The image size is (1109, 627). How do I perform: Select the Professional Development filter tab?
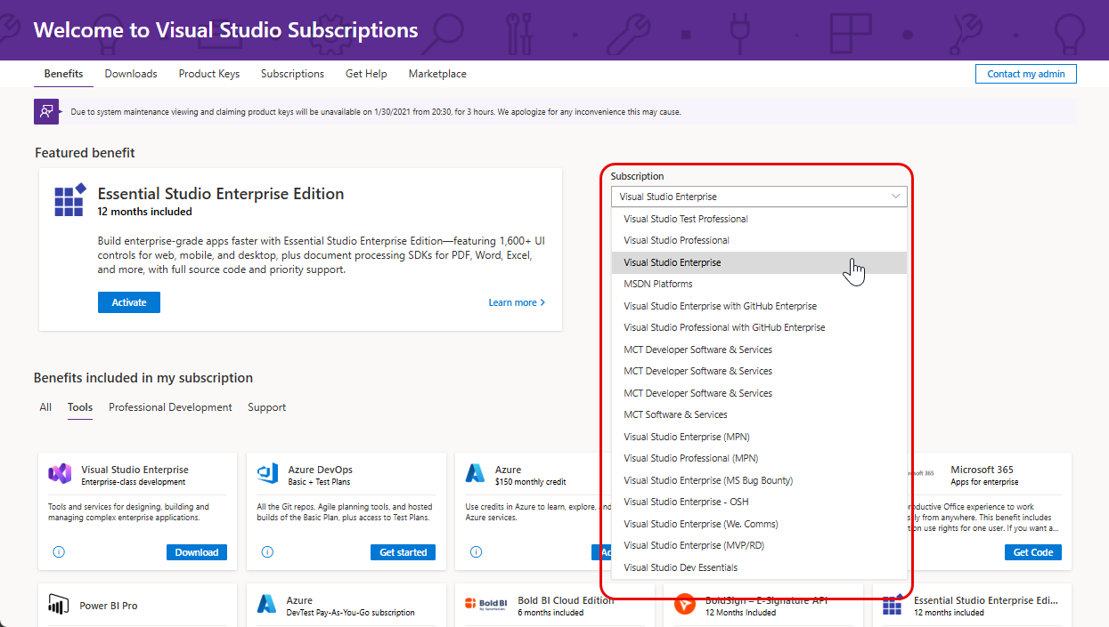pos(169,406)
